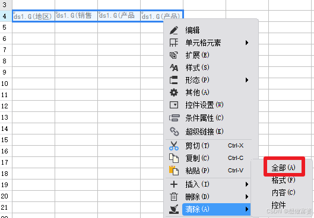
Task: Click the trash can Delete icon
Action: tap(174, 197)
